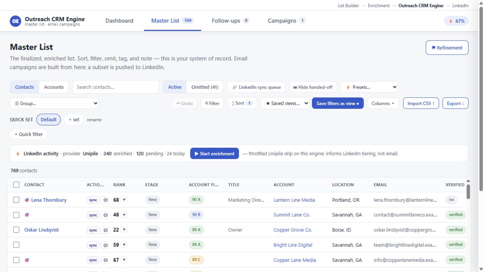Check the Lena Thornbury row checkbox

pos(16,200)
